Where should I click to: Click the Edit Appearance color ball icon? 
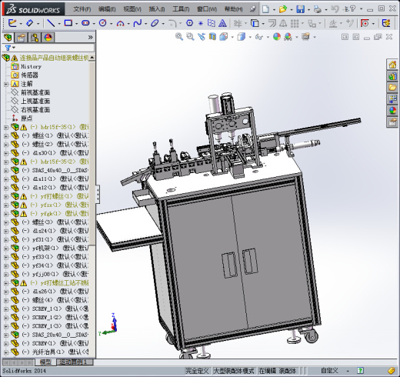277,37
